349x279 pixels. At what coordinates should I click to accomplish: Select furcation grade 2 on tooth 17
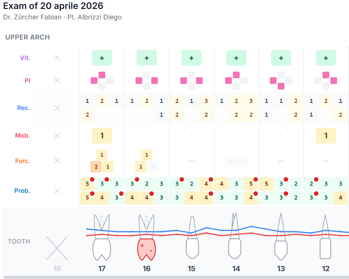tap(96, 167)
